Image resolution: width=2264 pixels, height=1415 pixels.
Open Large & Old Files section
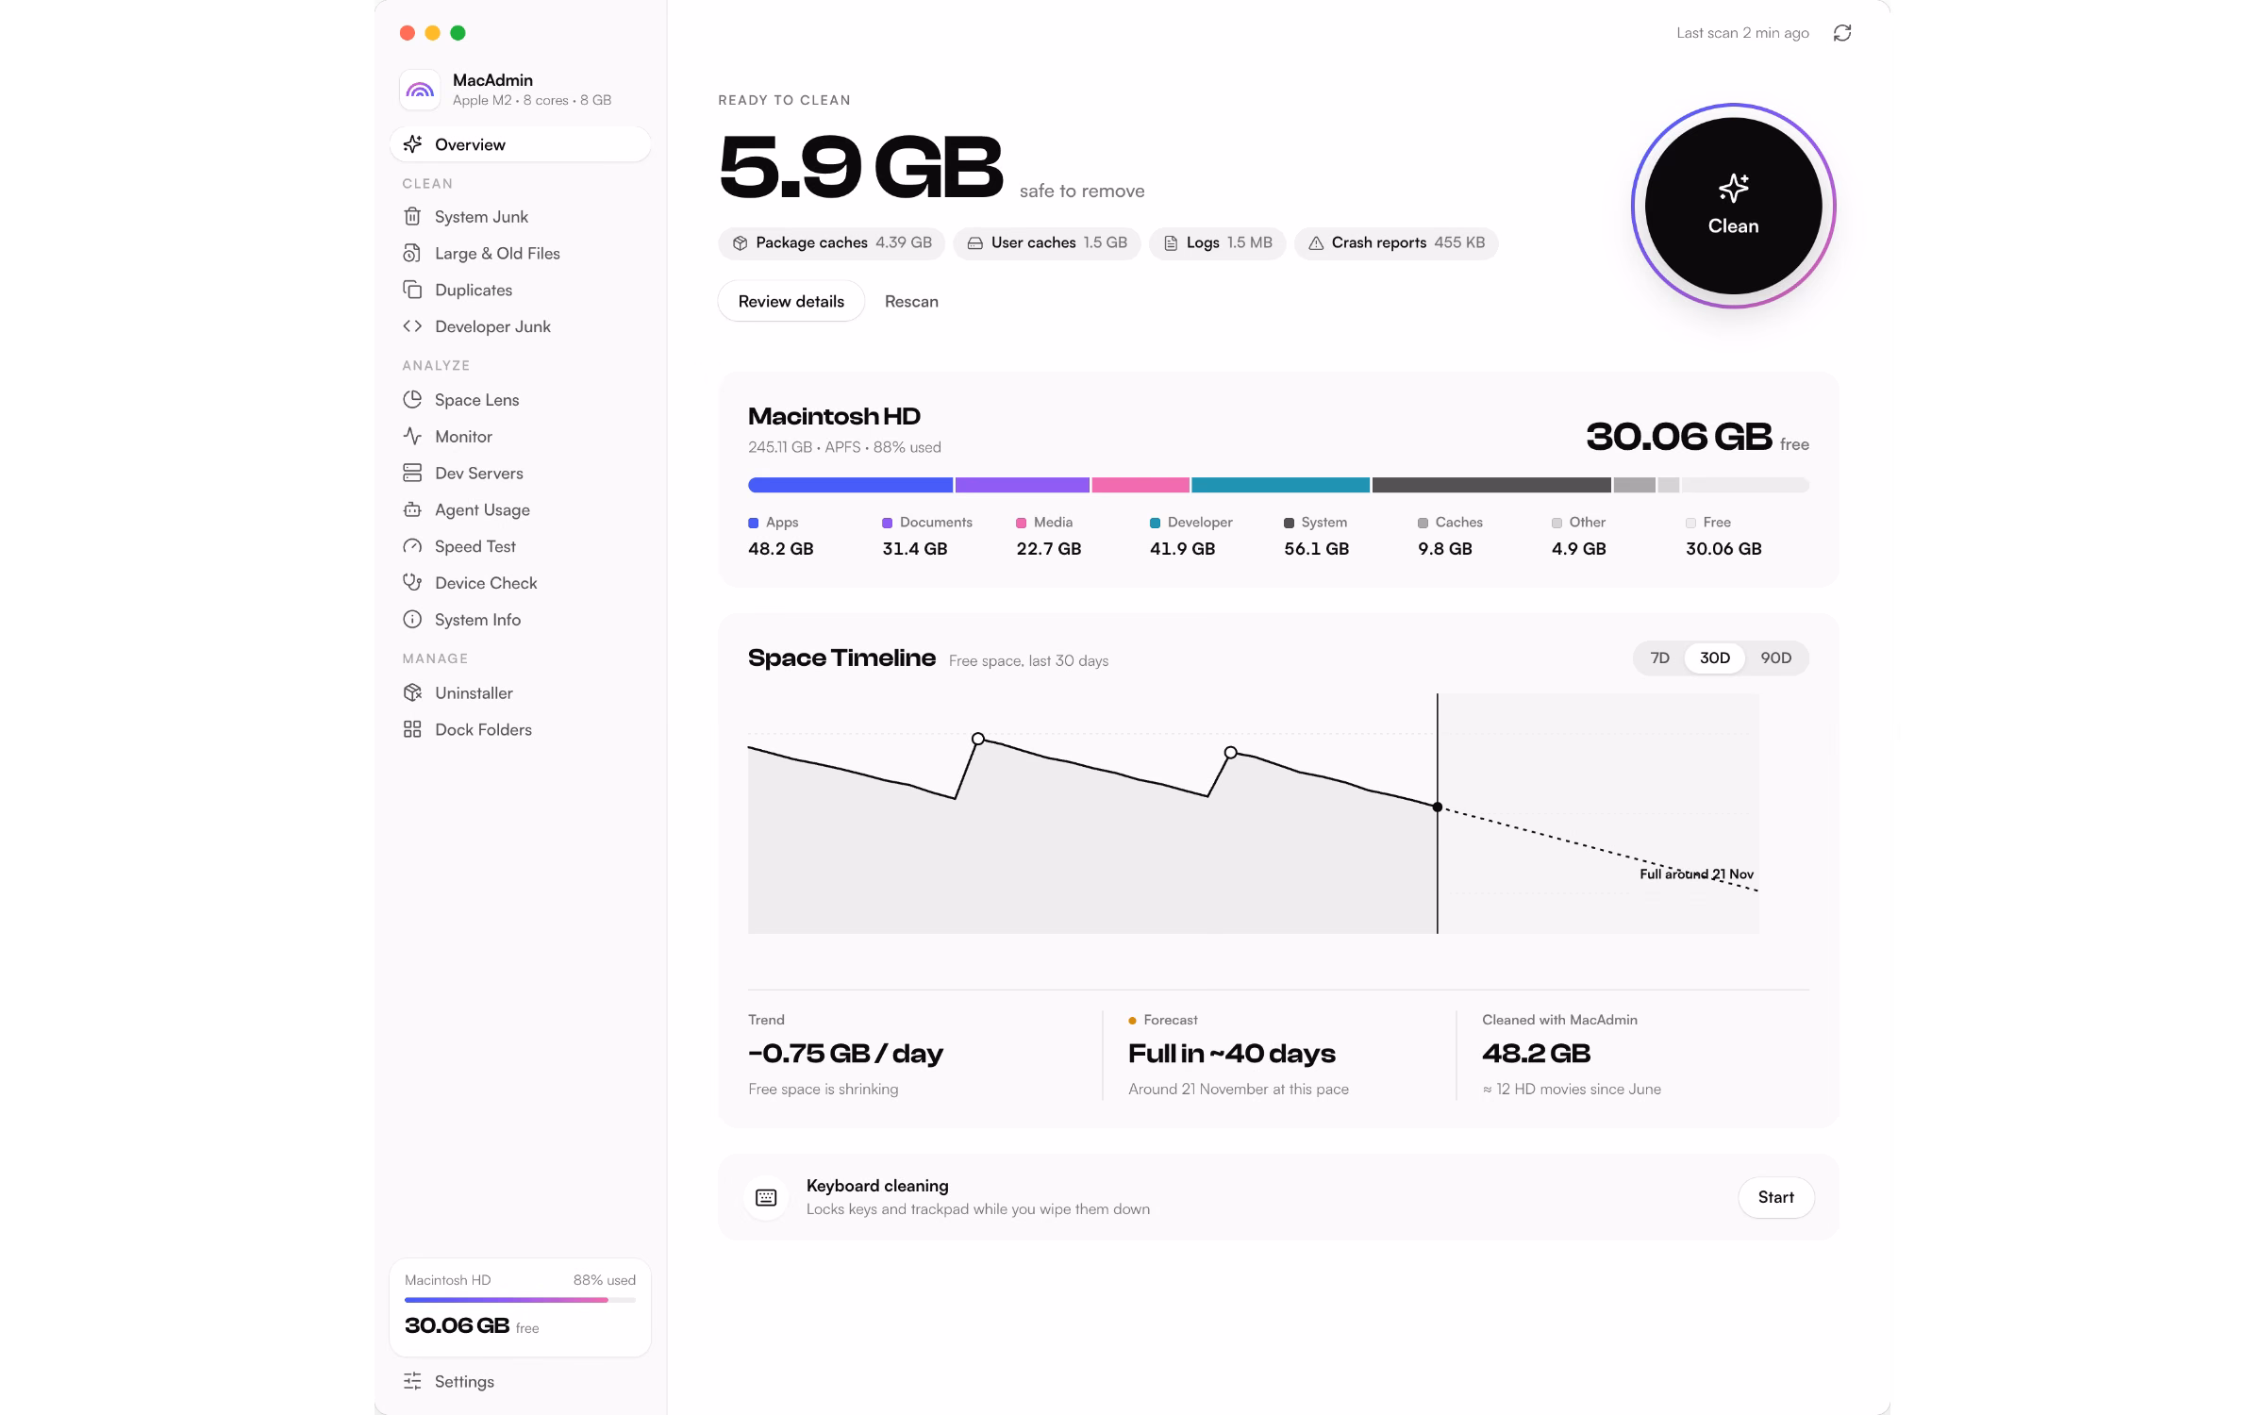[x=520, y=254]
